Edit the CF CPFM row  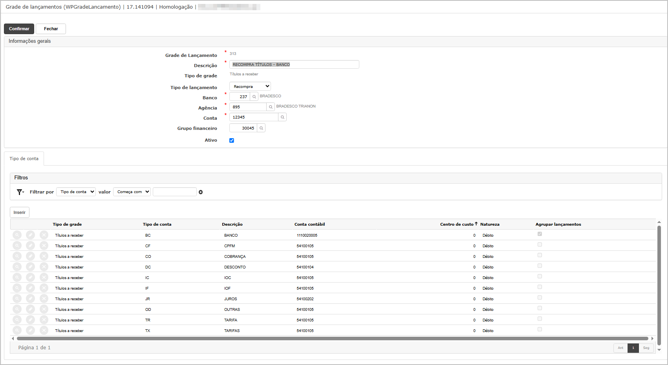pos(31,246)
